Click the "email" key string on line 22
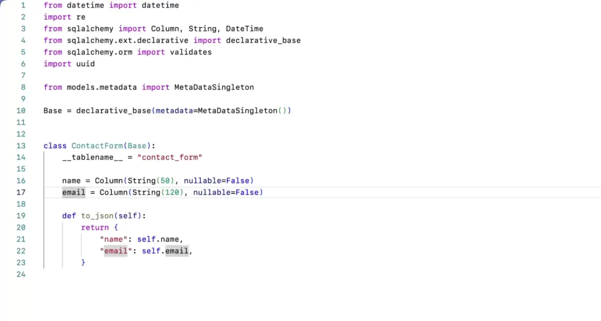 pyautogui.click(x=116, y=251)
